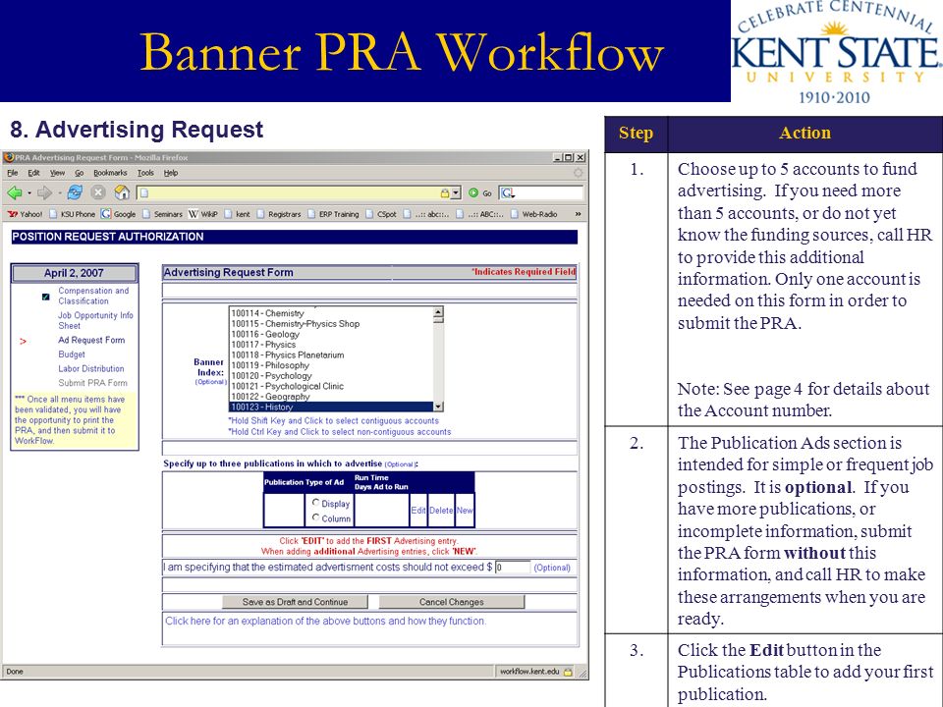
Task: Open the address bar history dropdown
Action: [456, 193]
